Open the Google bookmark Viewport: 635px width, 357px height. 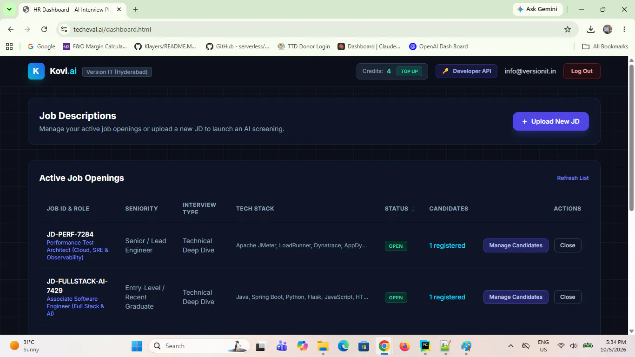41,46
